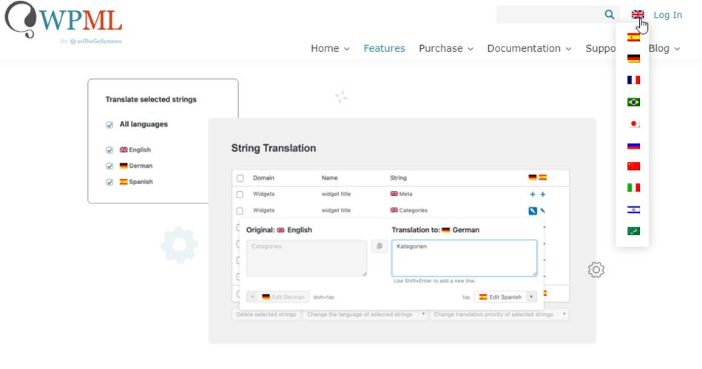Open the Blog menu

pyautogui.click(x=664, y=49)
